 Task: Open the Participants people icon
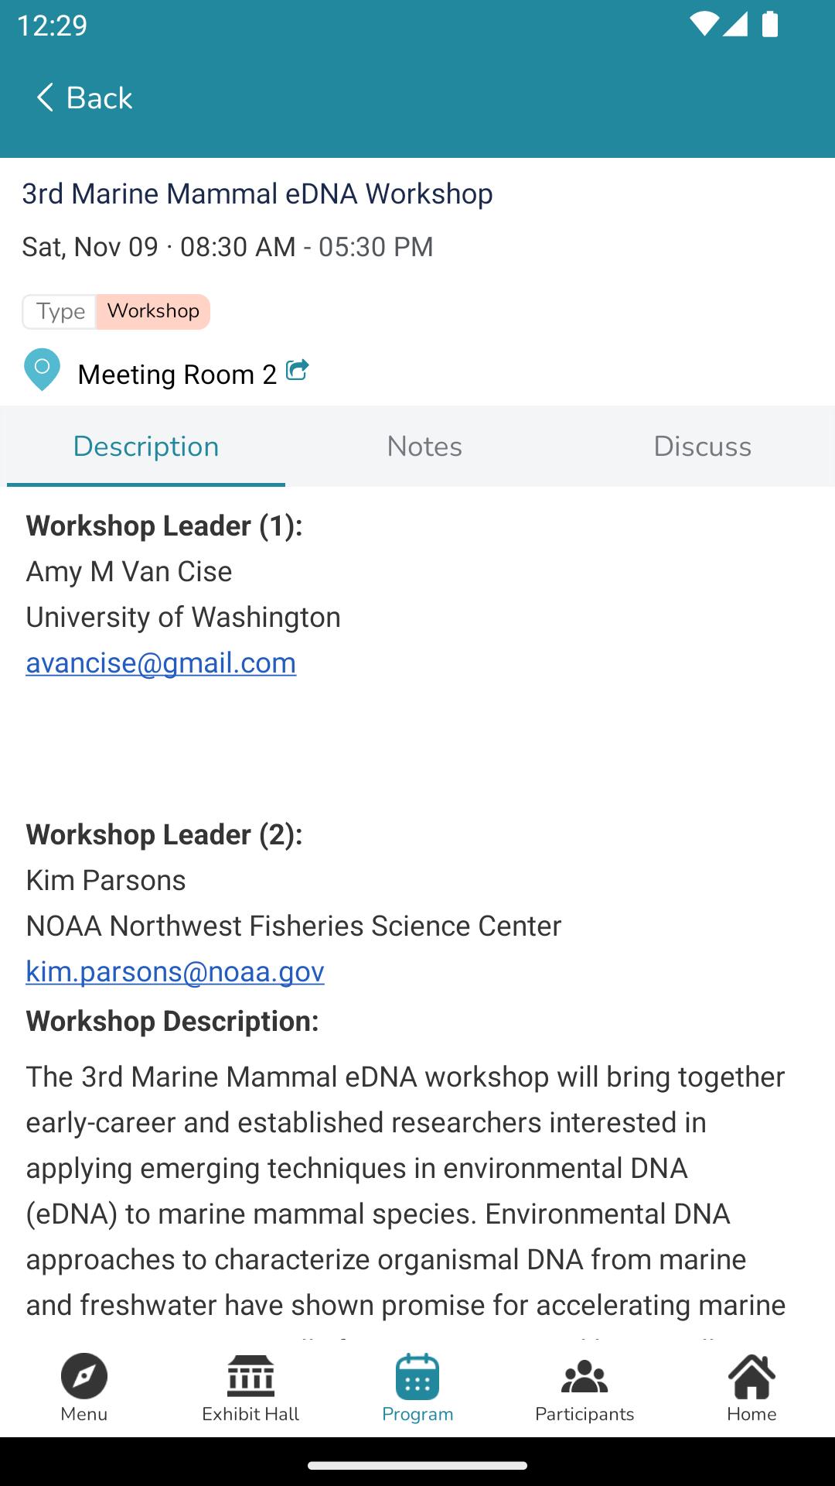[x=584, y=1377]
